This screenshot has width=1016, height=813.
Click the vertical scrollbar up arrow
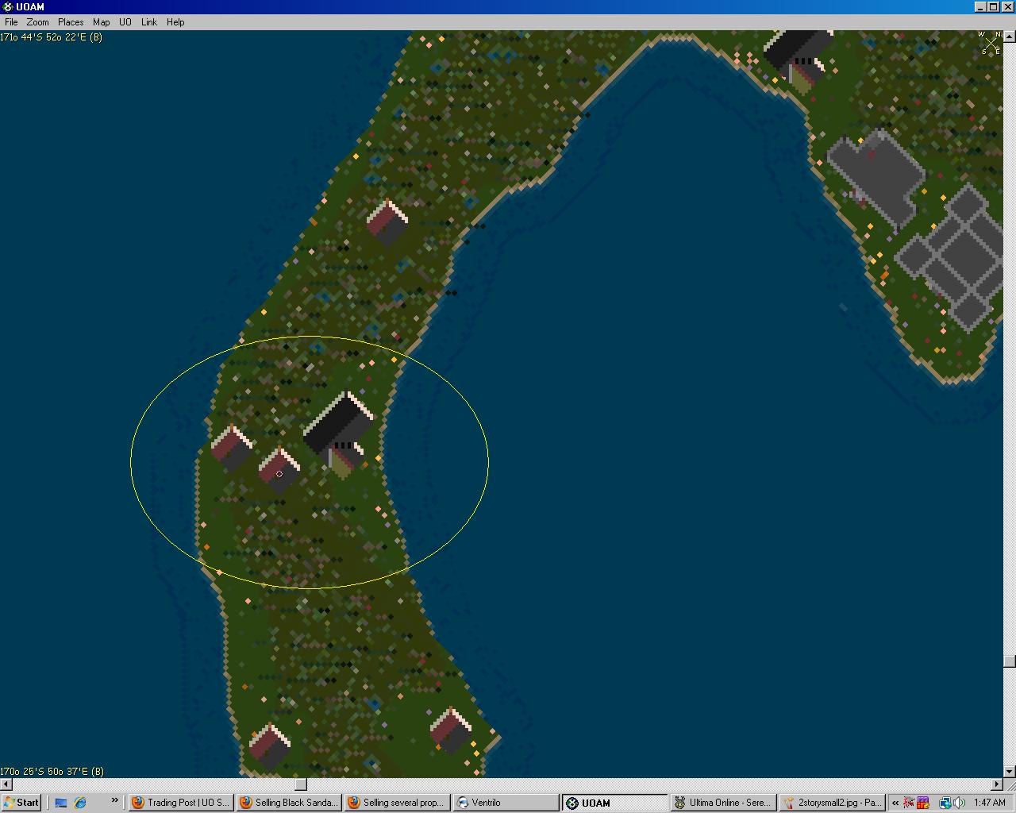tap(1010, 36)
